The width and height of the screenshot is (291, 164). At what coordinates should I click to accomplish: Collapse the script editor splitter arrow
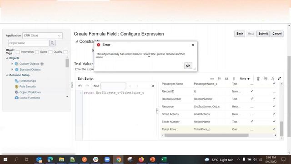157,111
